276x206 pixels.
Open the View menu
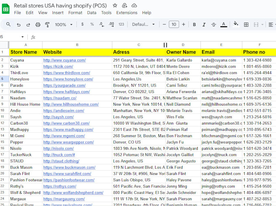[43, 13]
